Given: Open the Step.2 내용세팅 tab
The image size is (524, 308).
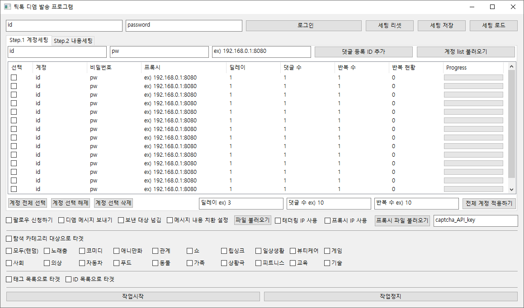Looking at the screenshot, I should [73, 41].
